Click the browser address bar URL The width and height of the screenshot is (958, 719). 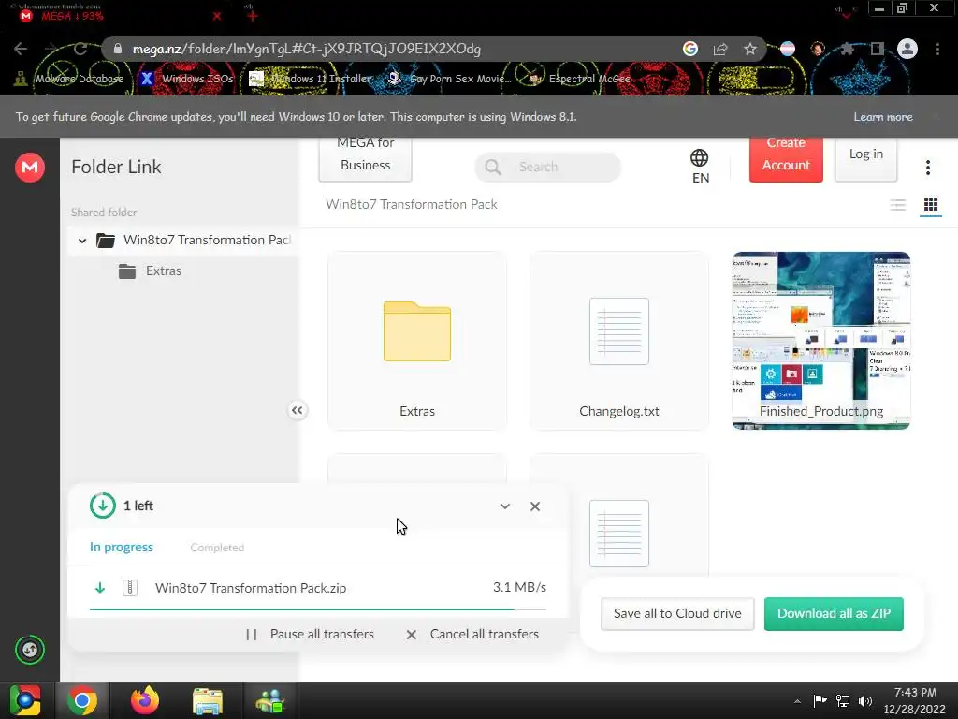[x=307, y=49]
